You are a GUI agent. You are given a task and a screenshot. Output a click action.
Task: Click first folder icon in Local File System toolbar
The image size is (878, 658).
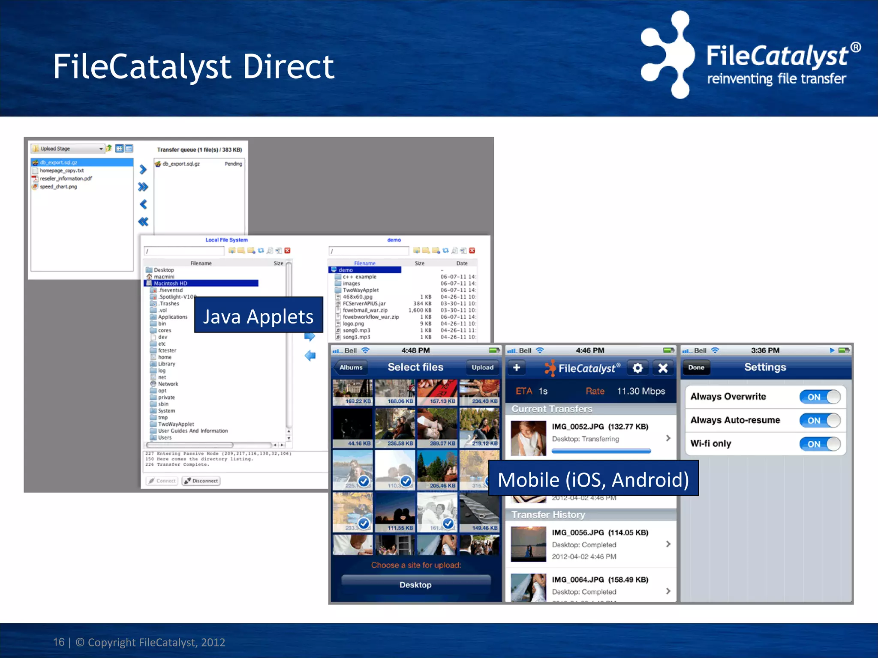coord(232,251)
